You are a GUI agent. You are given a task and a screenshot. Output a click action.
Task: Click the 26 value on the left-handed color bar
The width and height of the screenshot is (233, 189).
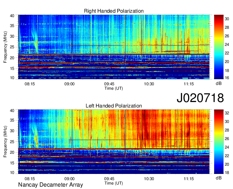coord(227,139)
